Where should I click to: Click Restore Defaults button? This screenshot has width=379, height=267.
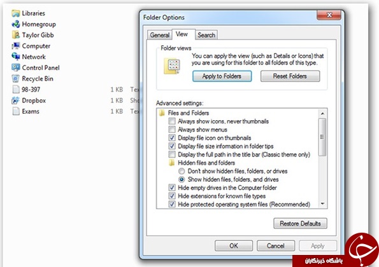pos(300,224)
